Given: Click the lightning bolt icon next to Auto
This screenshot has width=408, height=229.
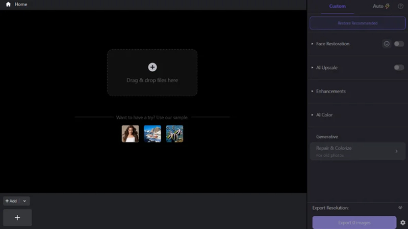Looking at the screenshot, I should tap(388, 6).
